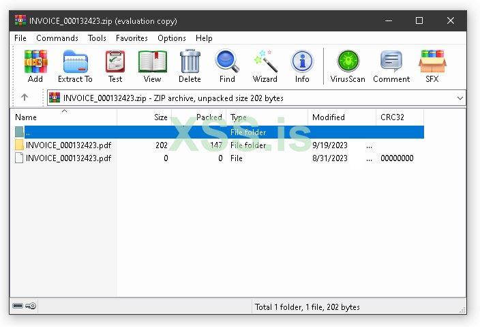
Task: Sort by the Modified column header
Action: (x=342, y=117)
